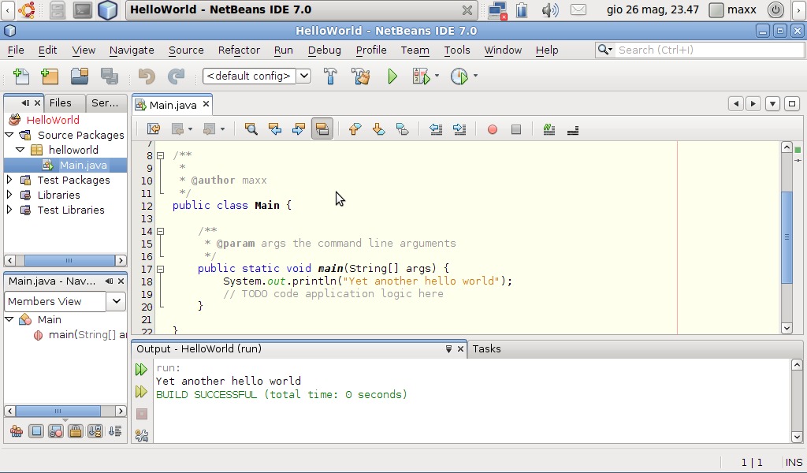Expand the Test Libraries node
Viewport: 807px width, 473px height.
pos(9,210)
